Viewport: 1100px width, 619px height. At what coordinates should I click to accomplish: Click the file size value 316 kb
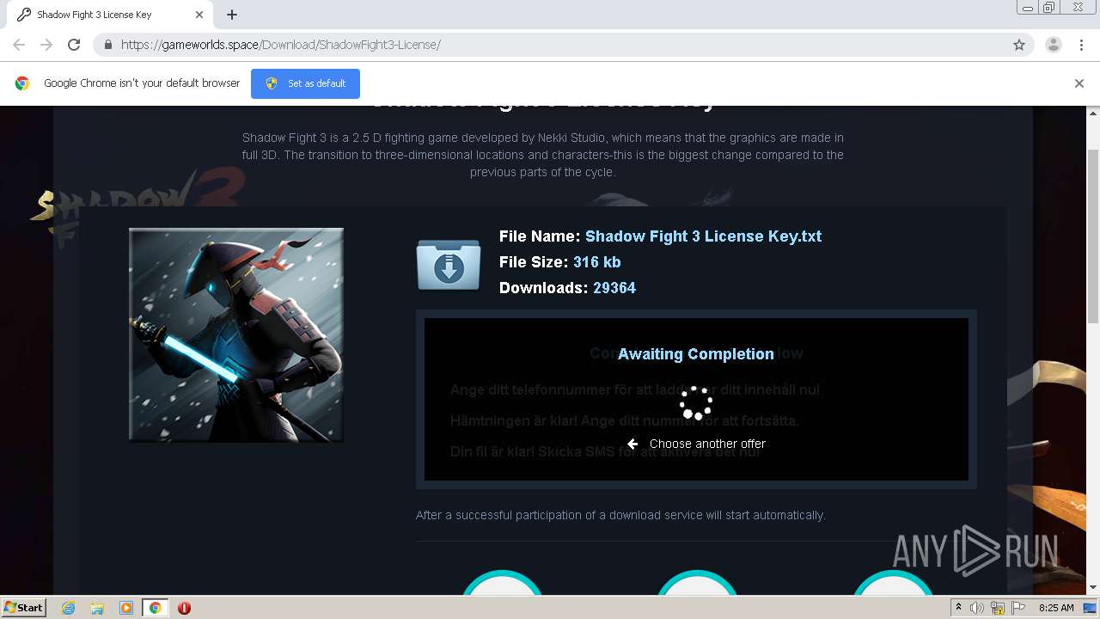tap(596, 262)
